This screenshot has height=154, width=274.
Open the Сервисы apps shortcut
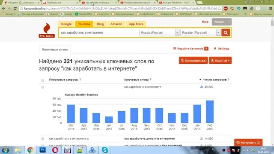click(x=9, y=14)
